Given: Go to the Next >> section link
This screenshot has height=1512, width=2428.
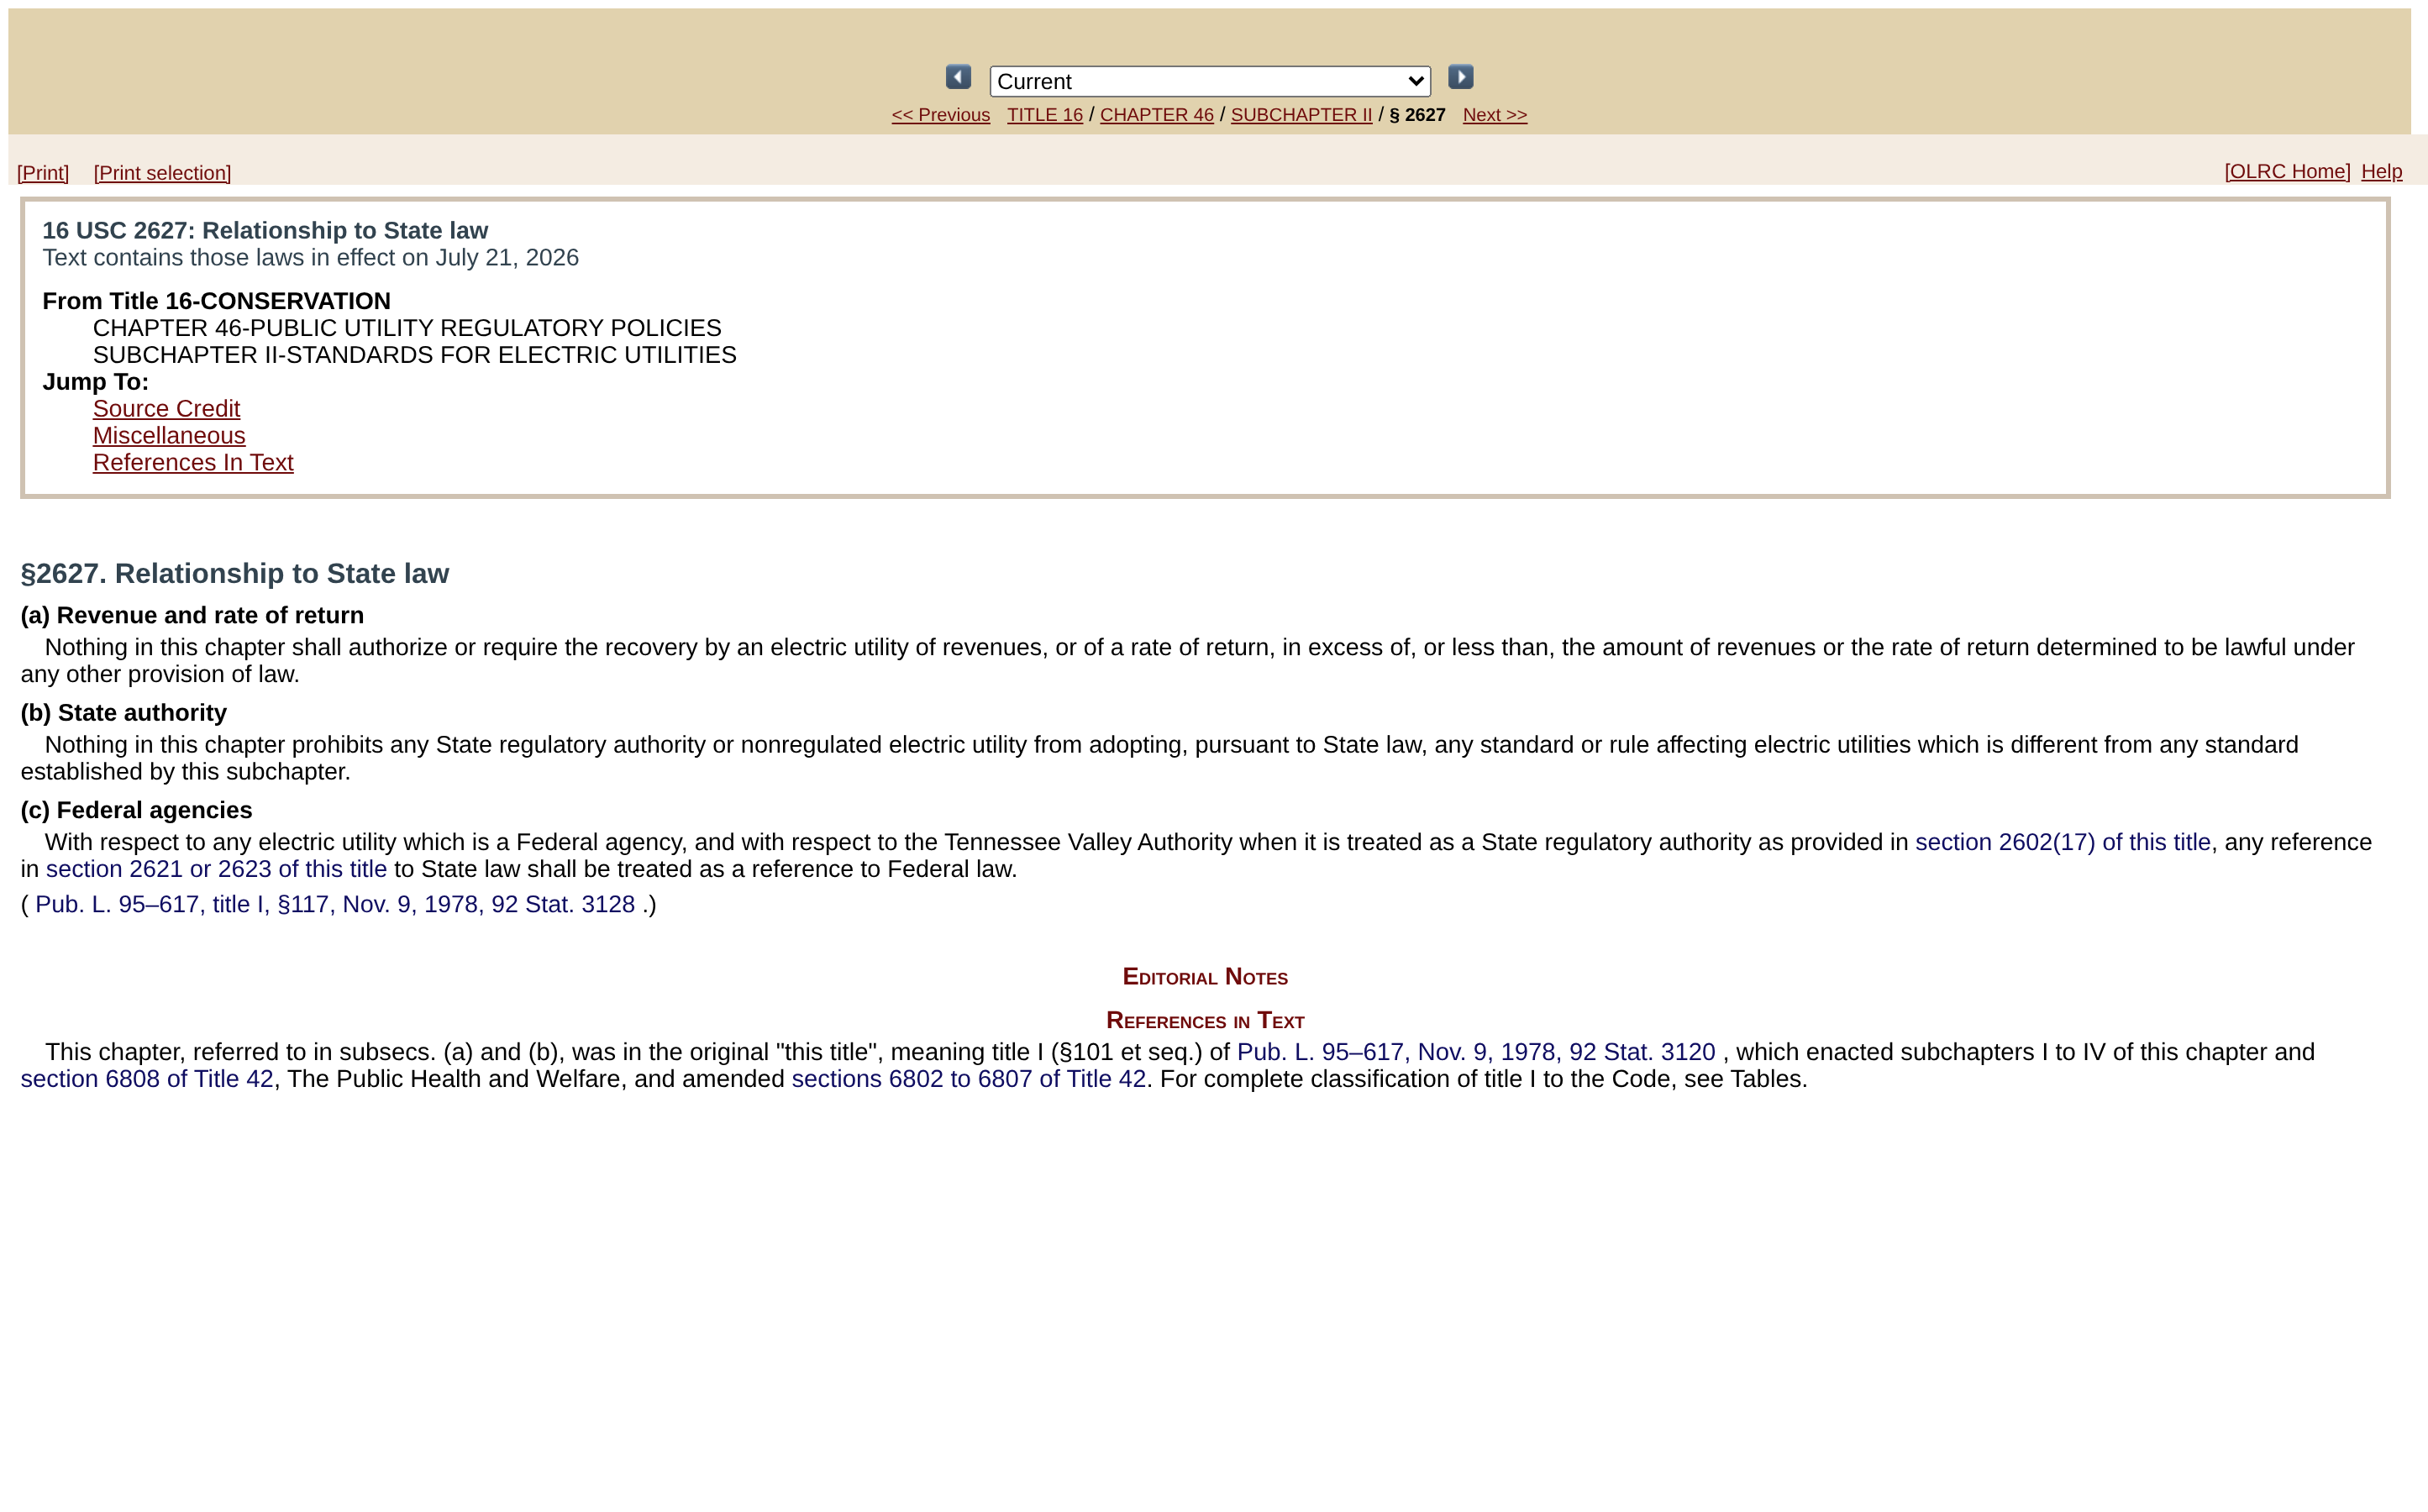Looking at the screenshot, I should click(x=1494, y=115).
